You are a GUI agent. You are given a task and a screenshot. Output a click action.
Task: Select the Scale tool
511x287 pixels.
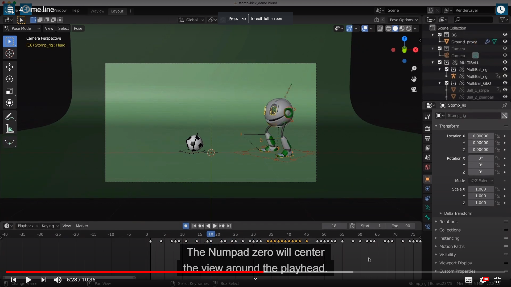[x=10, y=91]
